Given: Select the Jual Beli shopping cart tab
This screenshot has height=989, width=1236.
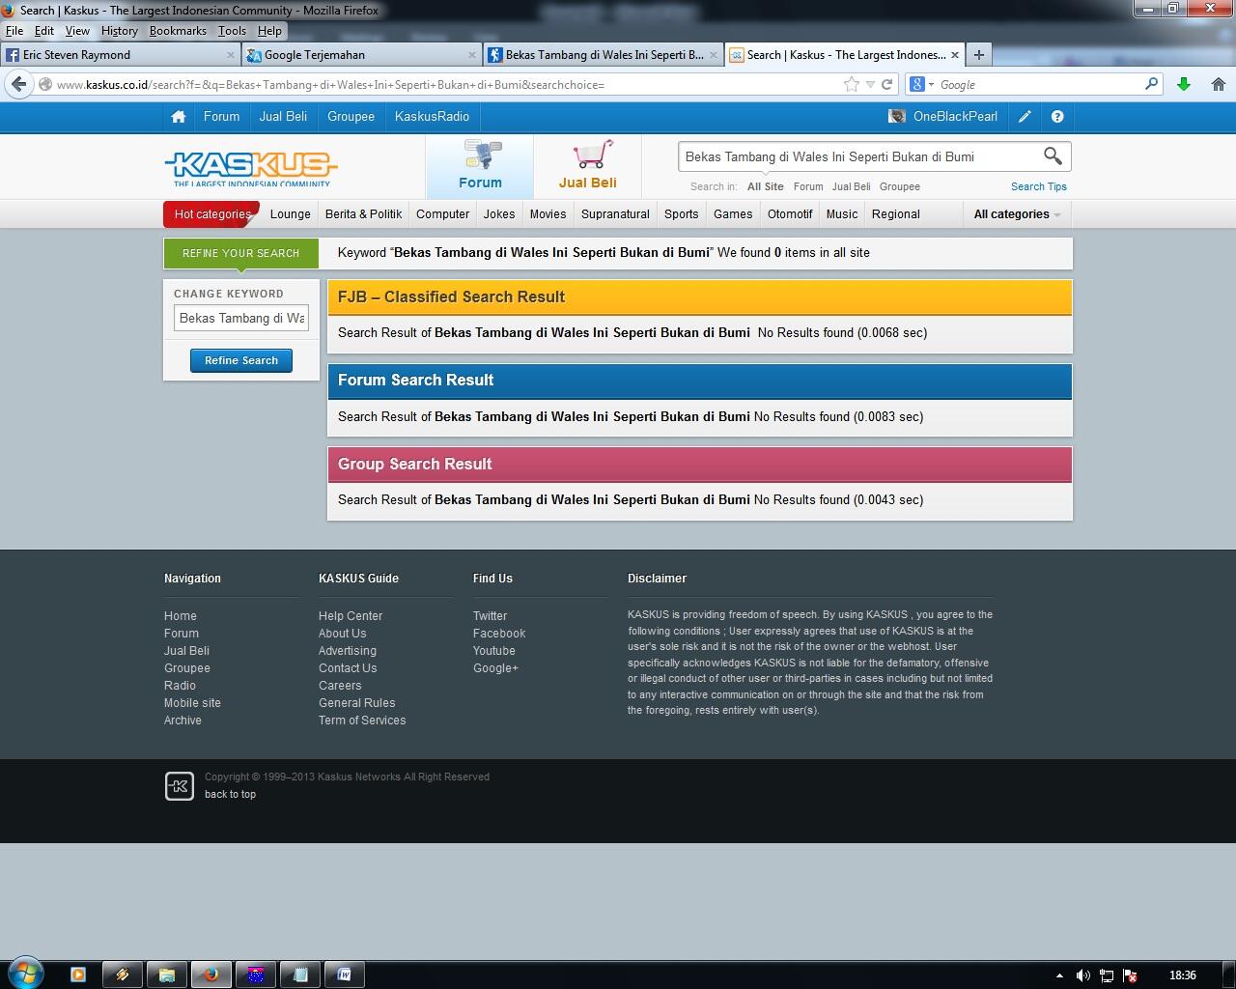Looking at the screenshot, I should coord(587,165).
